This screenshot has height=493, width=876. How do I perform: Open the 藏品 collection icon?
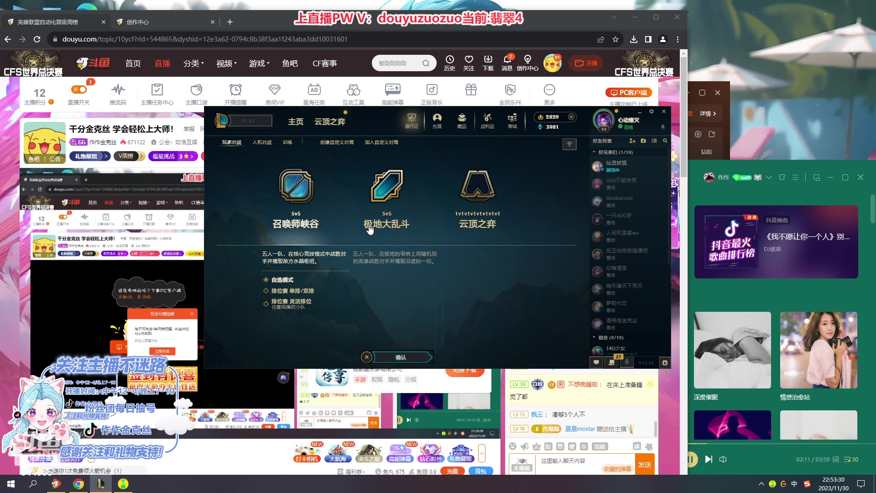(462, 121)
